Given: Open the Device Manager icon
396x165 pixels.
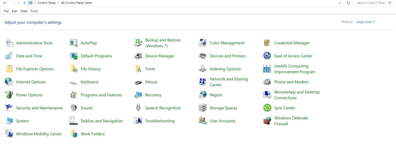Looking at the screenshot, I should [138, 56].
